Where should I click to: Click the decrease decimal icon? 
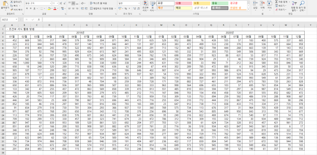click(x=138, y=8)
